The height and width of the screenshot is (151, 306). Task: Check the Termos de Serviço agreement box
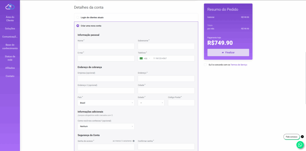[x=205, y=64]
